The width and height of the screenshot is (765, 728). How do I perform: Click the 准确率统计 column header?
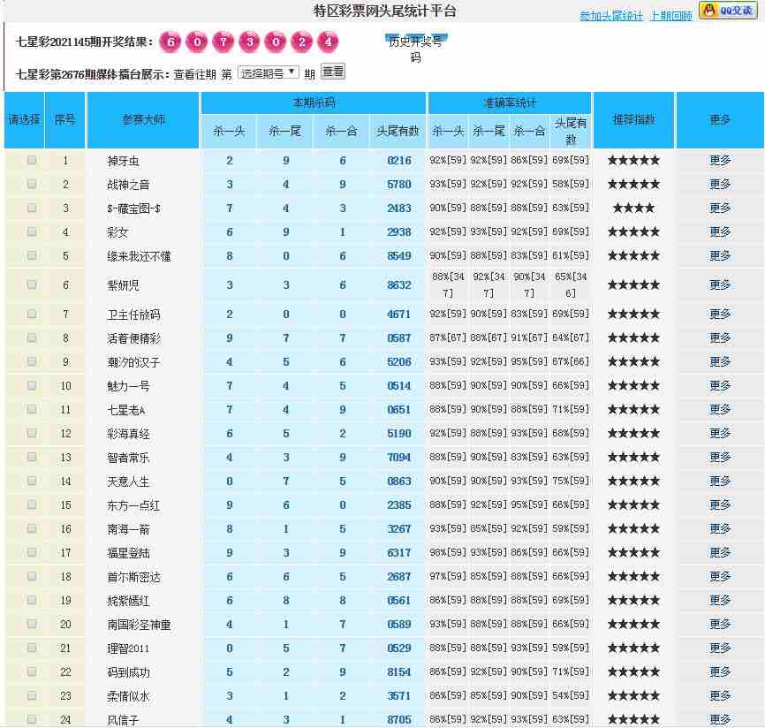(509, 103)
